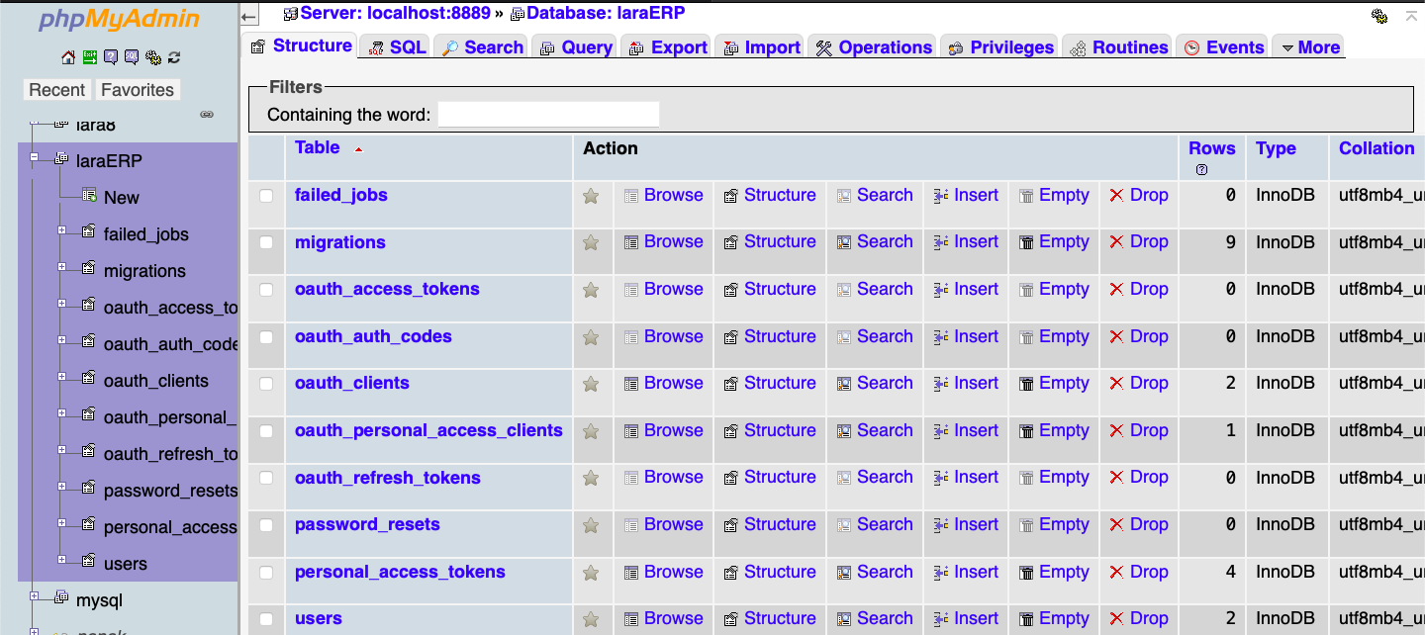The width and height of the screenshot is (1425, 635).
Task: Empty the personal_access_tokens table
Action: [1054, 572]
